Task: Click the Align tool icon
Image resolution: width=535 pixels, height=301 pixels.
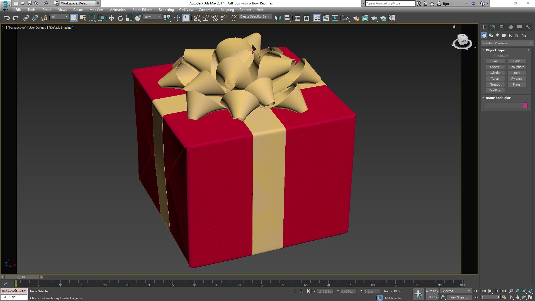Action: 287,18
